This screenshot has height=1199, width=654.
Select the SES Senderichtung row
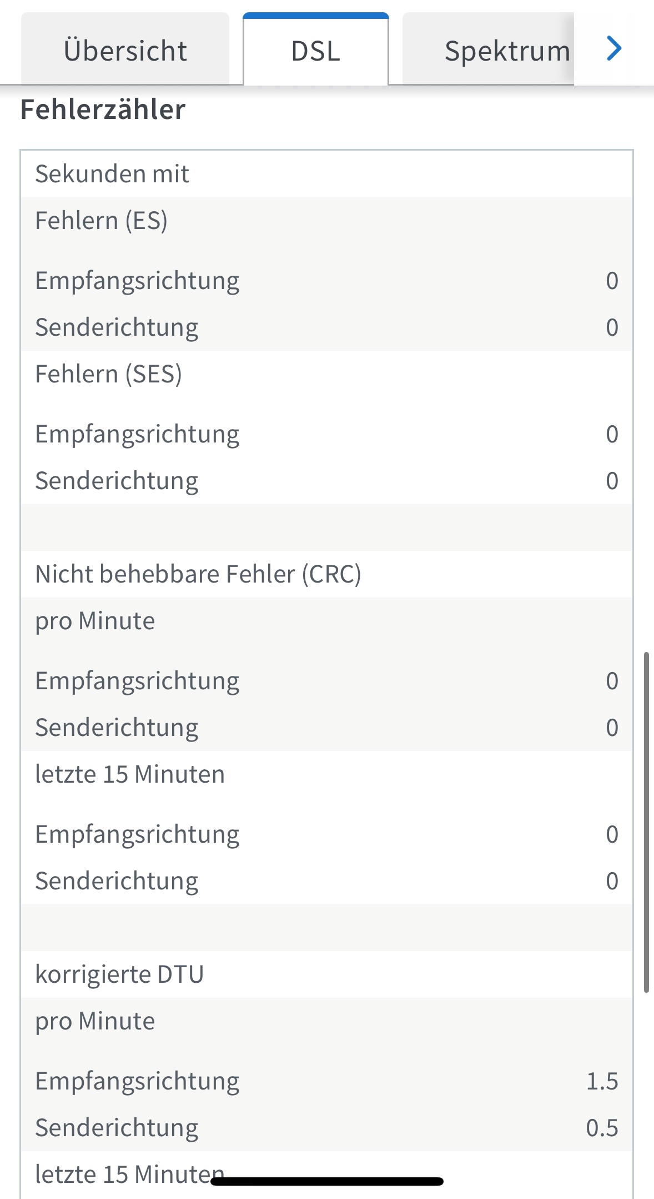(326, 481)
